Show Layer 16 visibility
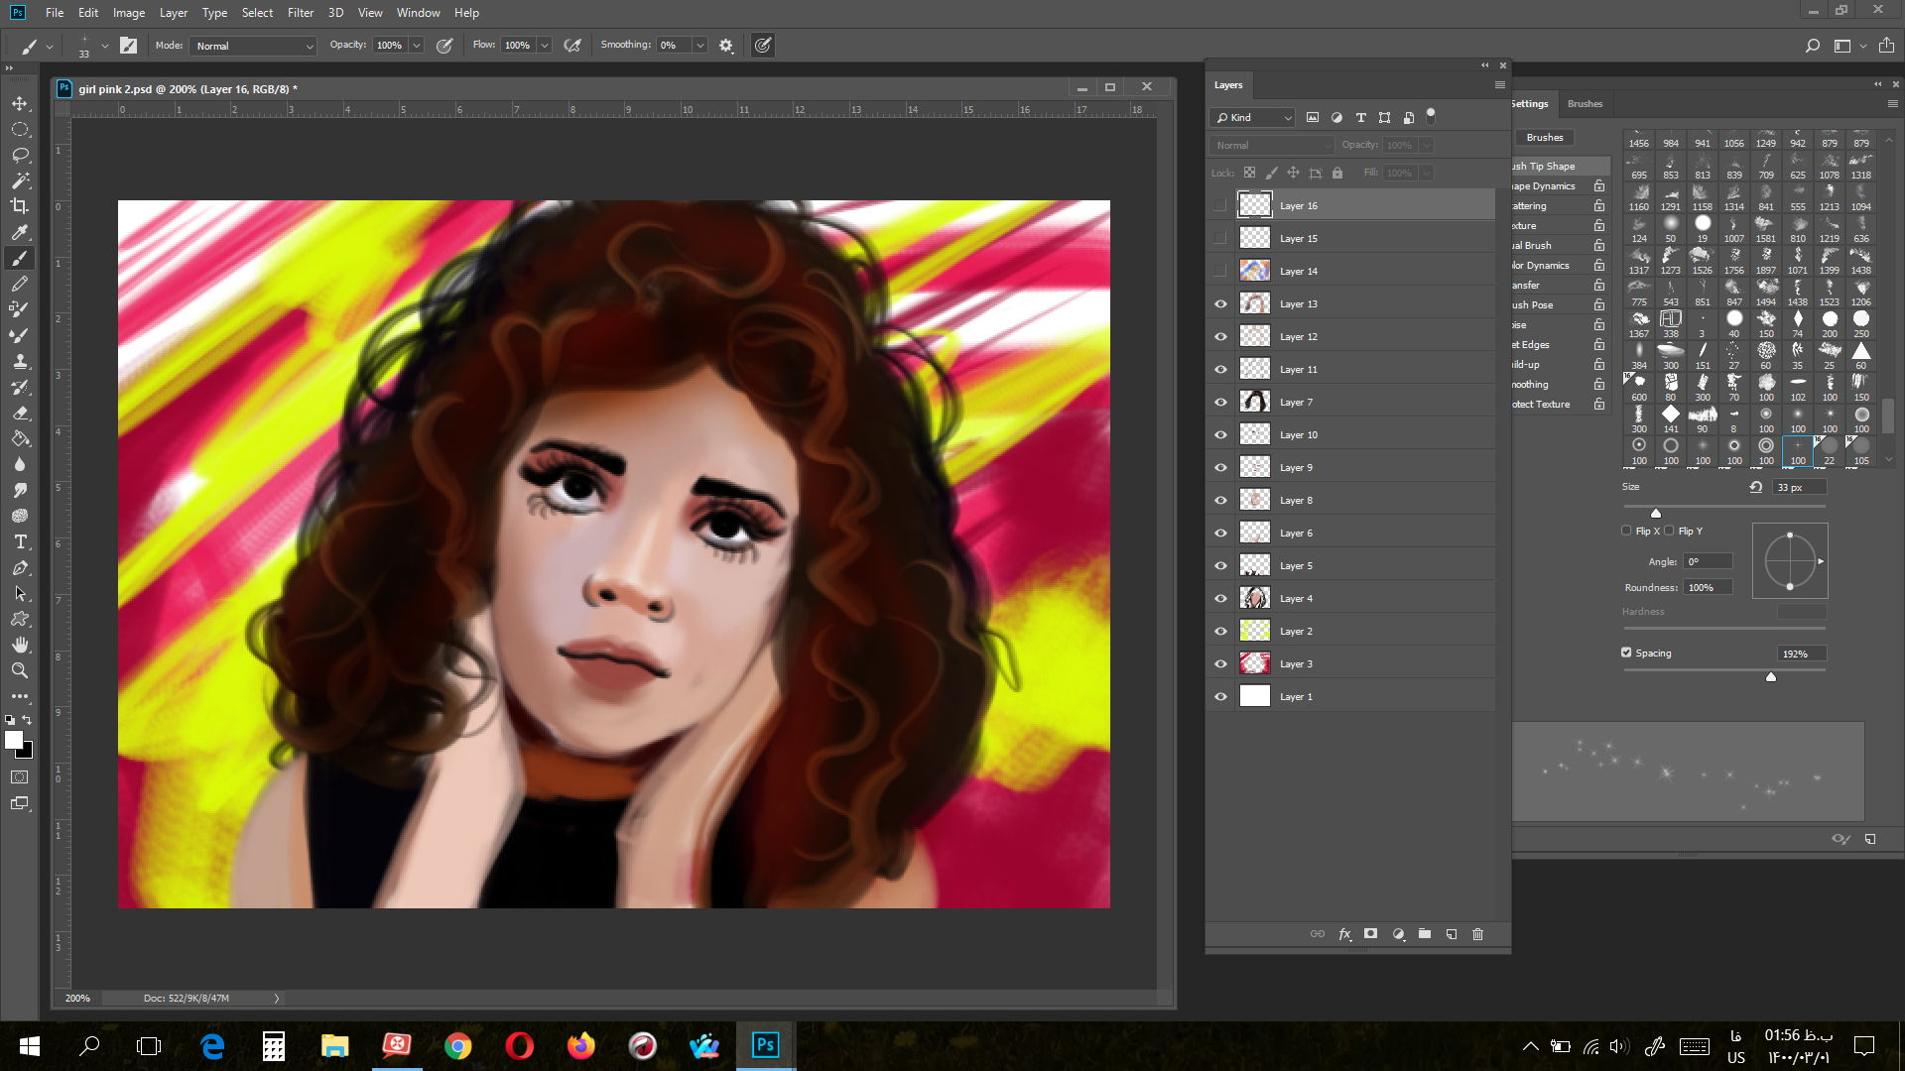The height and width of the screenshot is (1071, 1905). [x=1221, y=206]
